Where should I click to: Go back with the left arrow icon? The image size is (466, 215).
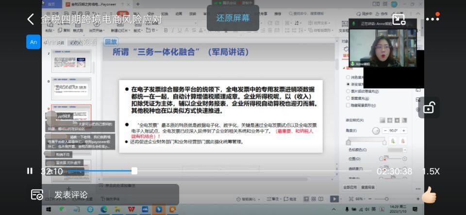click(30, 19)
